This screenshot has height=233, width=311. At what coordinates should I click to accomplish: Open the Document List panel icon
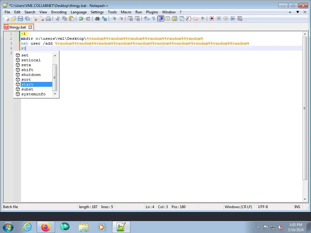pos(182,19)
